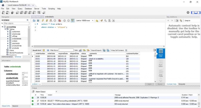Create a new view icon

26,13
